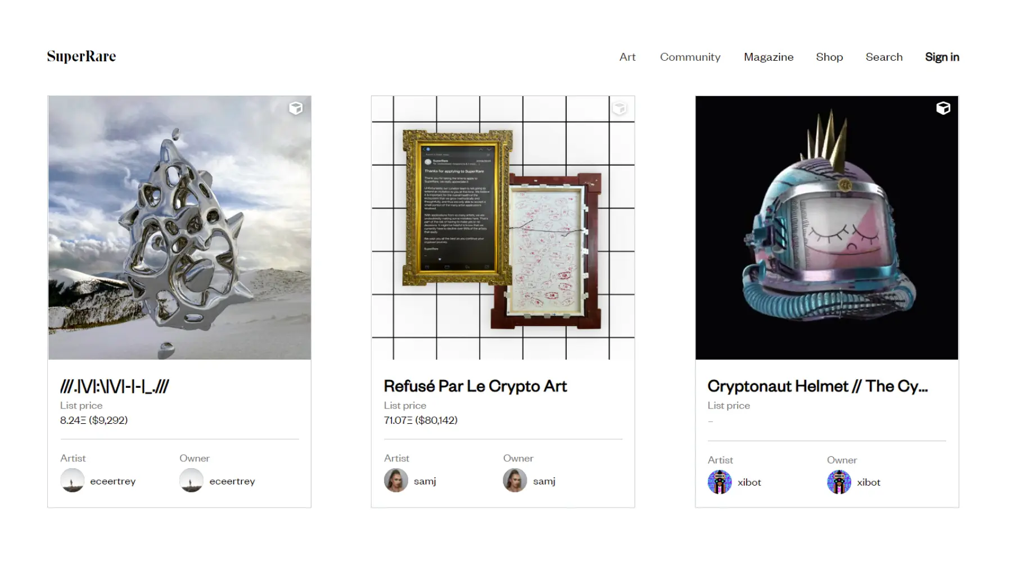Click xibot's artist avatar
The height and width of the screenshot is (562, 1012).
coord(720,482)
